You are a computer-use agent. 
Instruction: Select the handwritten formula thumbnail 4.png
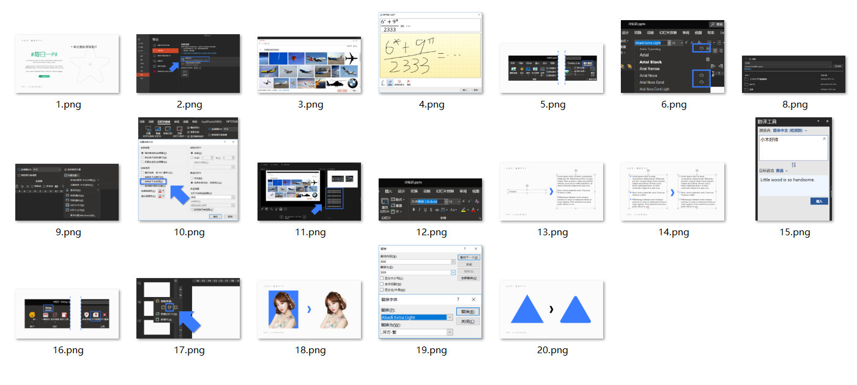click(431, 53)
